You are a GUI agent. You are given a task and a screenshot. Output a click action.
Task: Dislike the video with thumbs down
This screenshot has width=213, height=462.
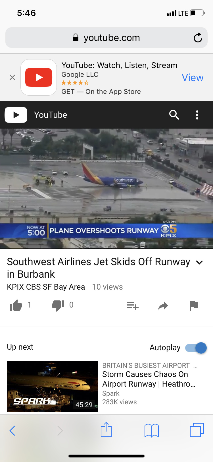click(x=58, y=306)
